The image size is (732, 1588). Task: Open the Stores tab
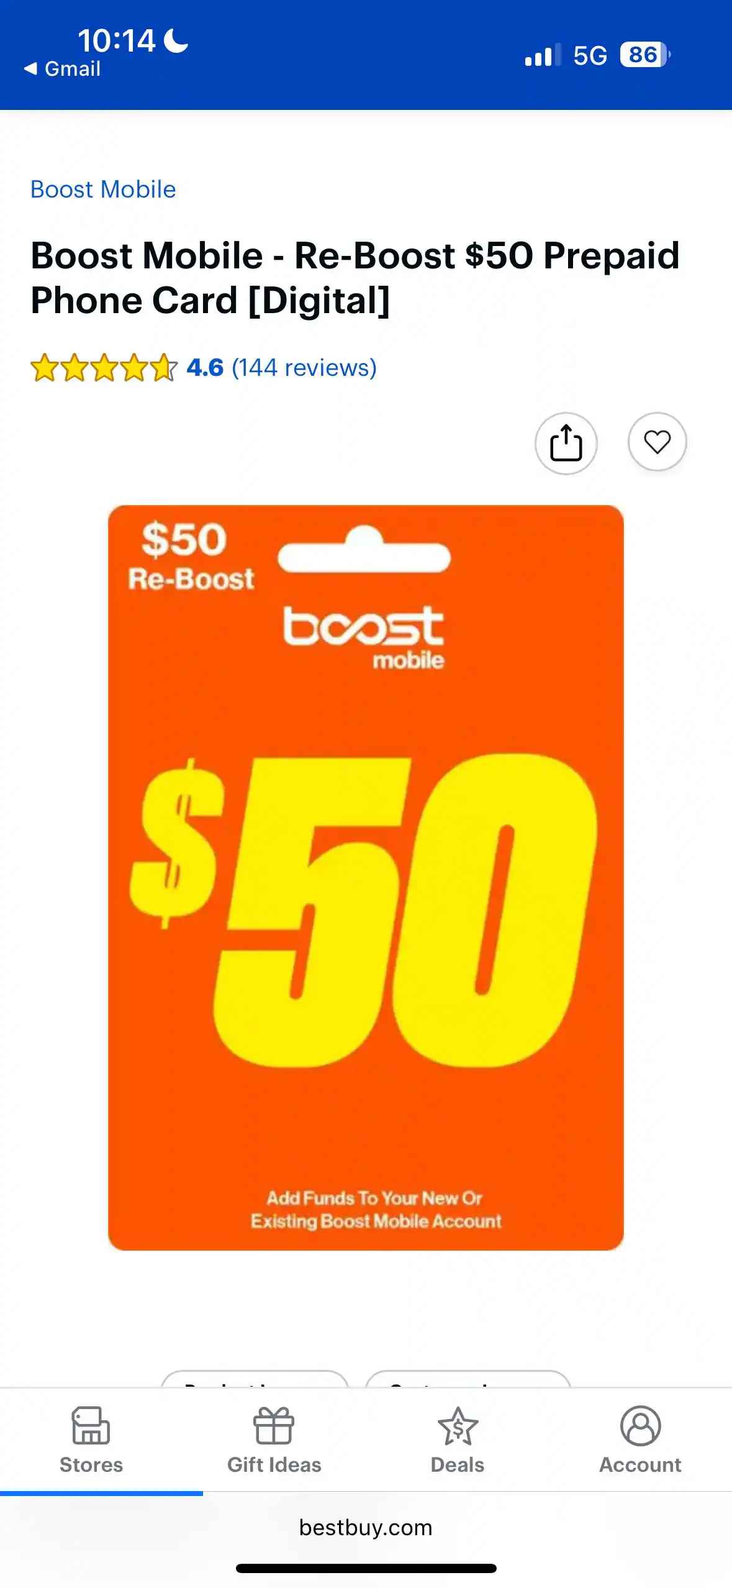(x=91, y=1440)
